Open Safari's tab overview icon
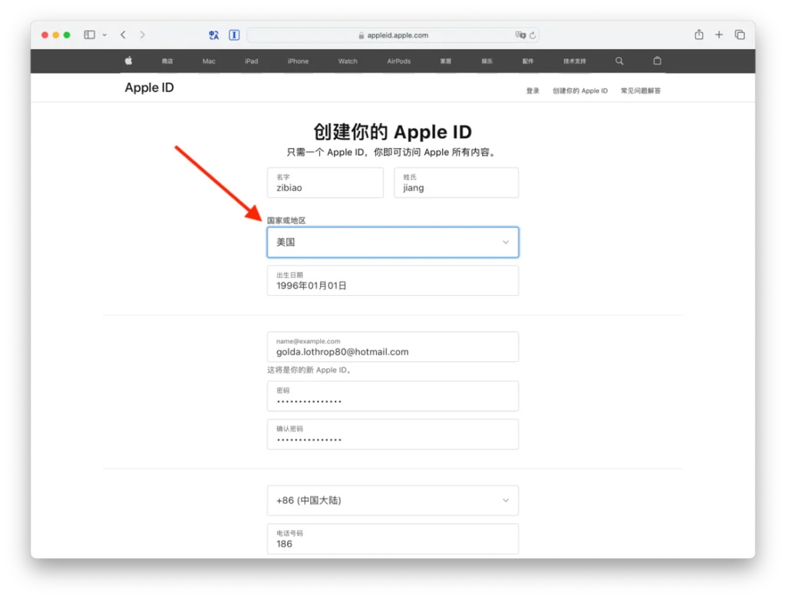 [739, 35]
